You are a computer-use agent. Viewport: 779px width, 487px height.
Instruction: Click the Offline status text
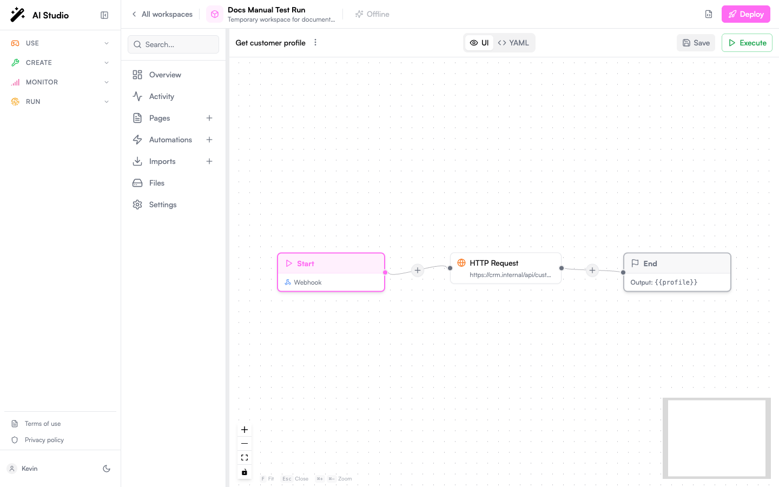[x=378, y=14]
